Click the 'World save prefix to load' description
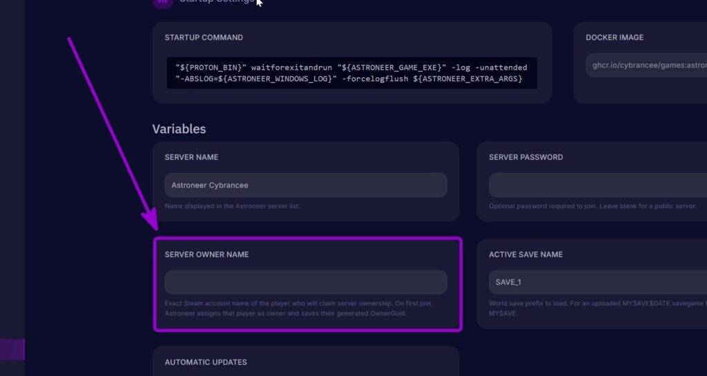The image size is (707, 376). 598,308
